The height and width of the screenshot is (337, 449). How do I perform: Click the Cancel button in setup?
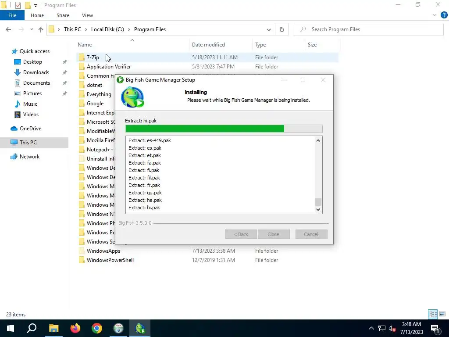[311, 234]
